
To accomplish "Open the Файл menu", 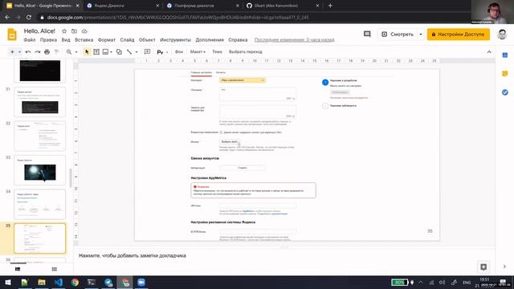I will pos(30,39).
